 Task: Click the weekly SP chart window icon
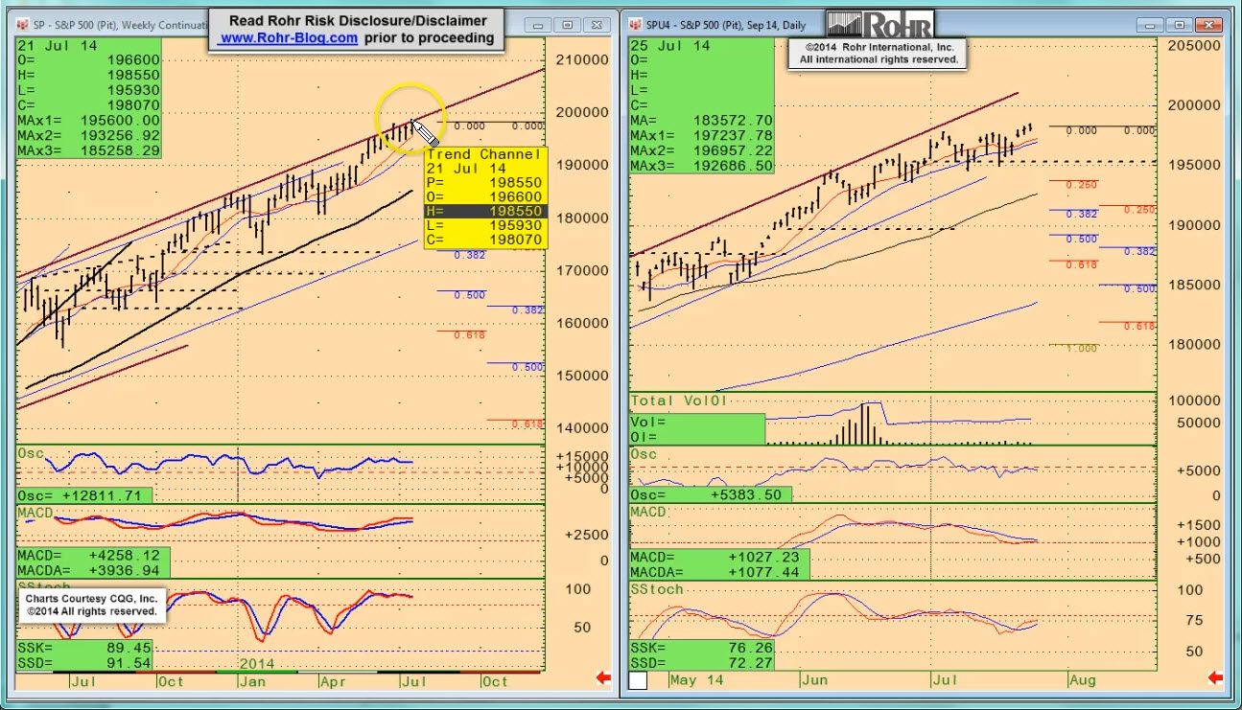pyautogui.click(x=22, y=25)
